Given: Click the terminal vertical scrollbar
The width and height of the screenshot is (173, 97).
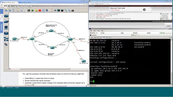Looking at the screenshot, I should pos(171,62).
